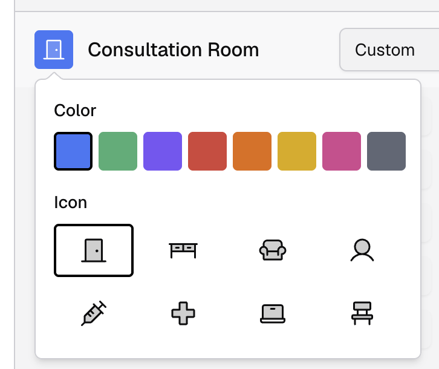Select the door icon option
The height and width of the screenshot is (369, 439).
(x=94, y=250)
